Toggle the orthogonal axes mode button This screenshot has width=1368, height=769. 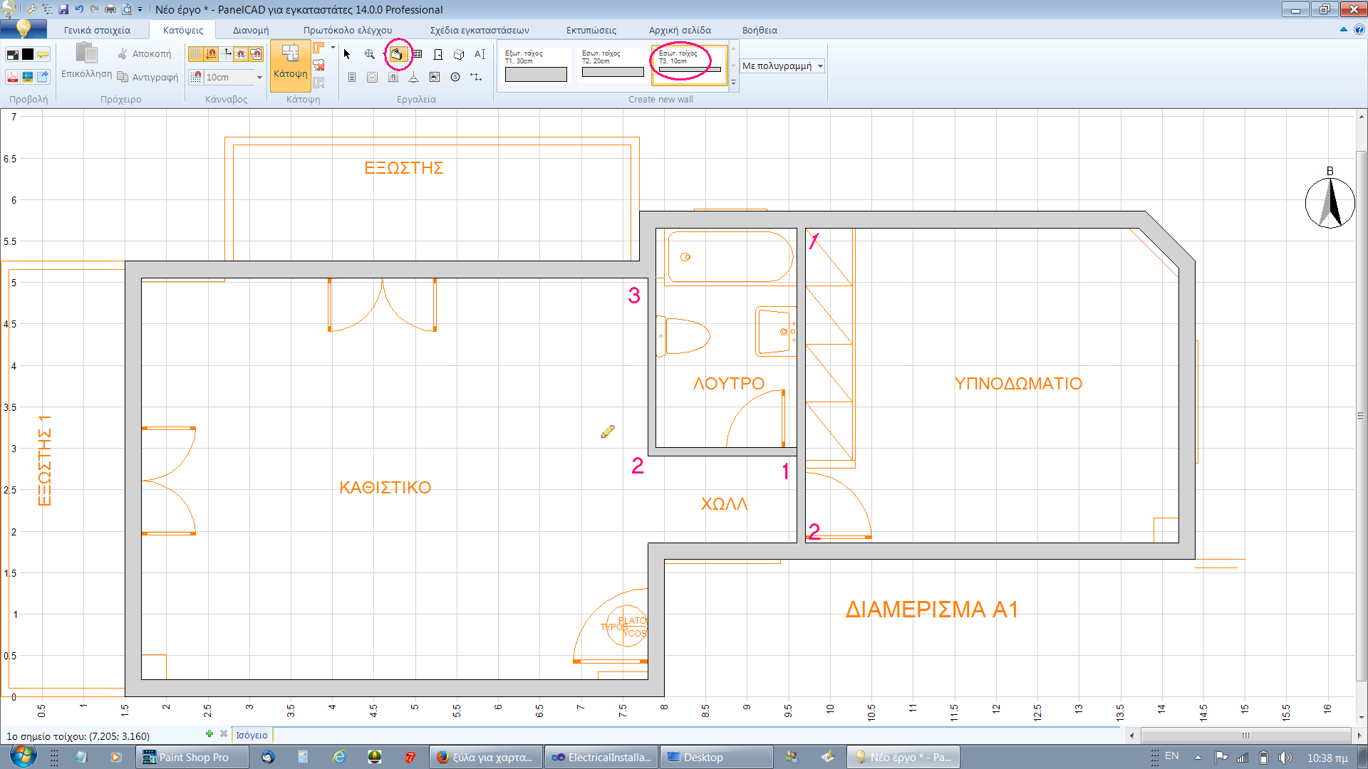227,54
